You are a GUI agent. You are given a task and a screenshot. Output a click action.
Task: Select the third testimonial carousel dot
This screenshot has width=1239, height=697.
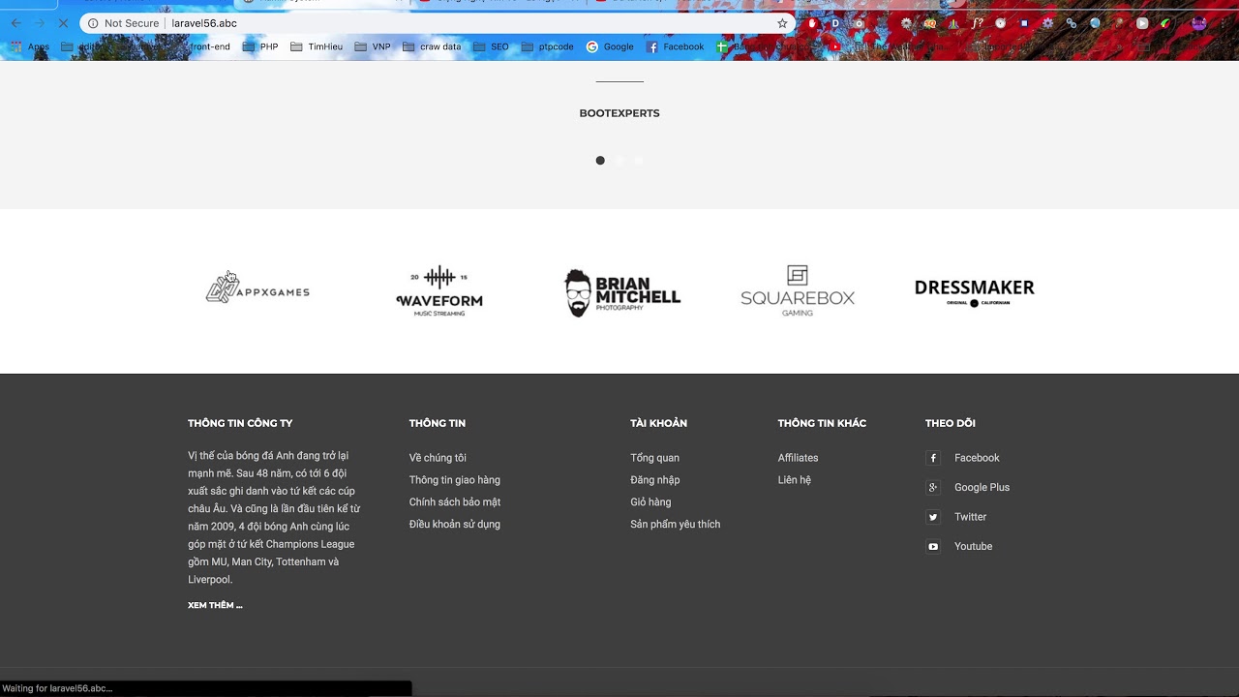639,161
